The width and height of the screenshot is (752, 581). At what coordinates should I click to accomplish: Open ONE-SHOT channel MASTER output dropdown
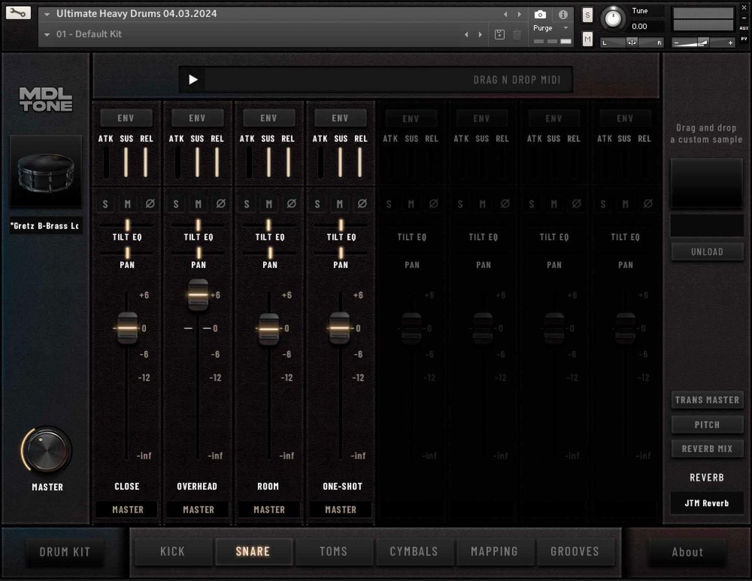tap(341, 510)
